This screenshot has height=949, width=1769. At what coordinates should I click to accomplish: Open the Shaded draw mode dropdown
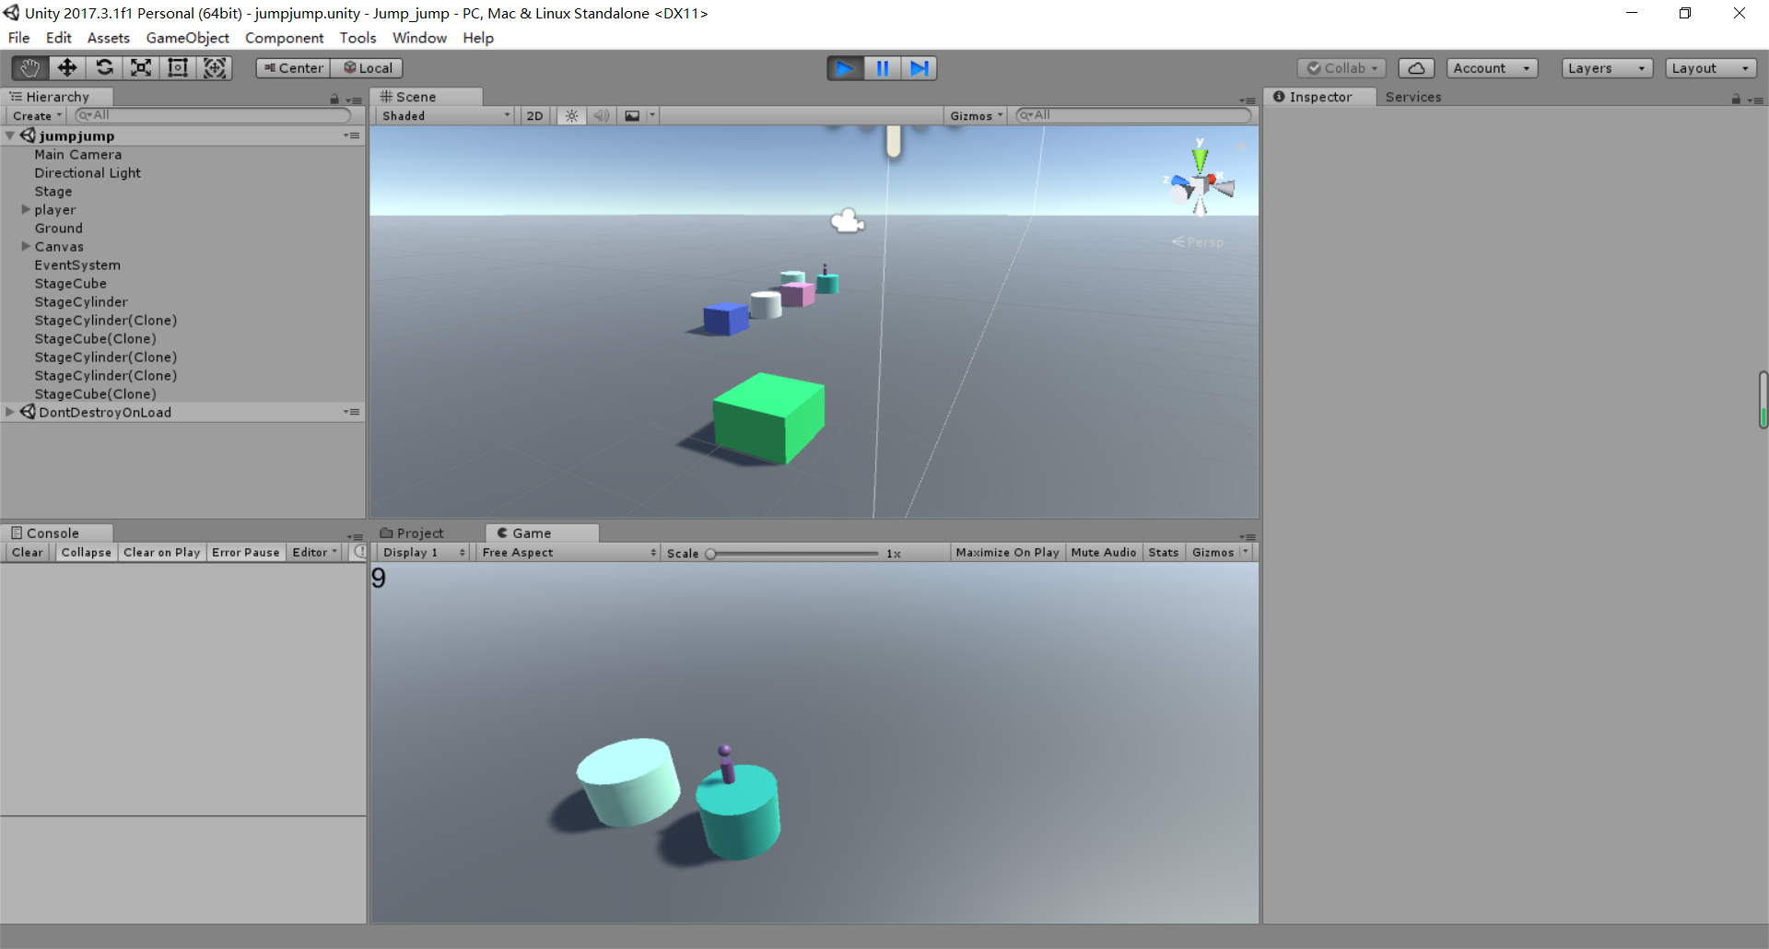click(x=443, y=115)
